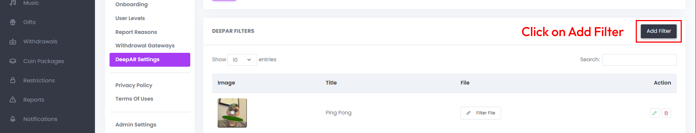Open Terms Of Uses page
Screen dimensions: 696x133
(x=134, y=99)
